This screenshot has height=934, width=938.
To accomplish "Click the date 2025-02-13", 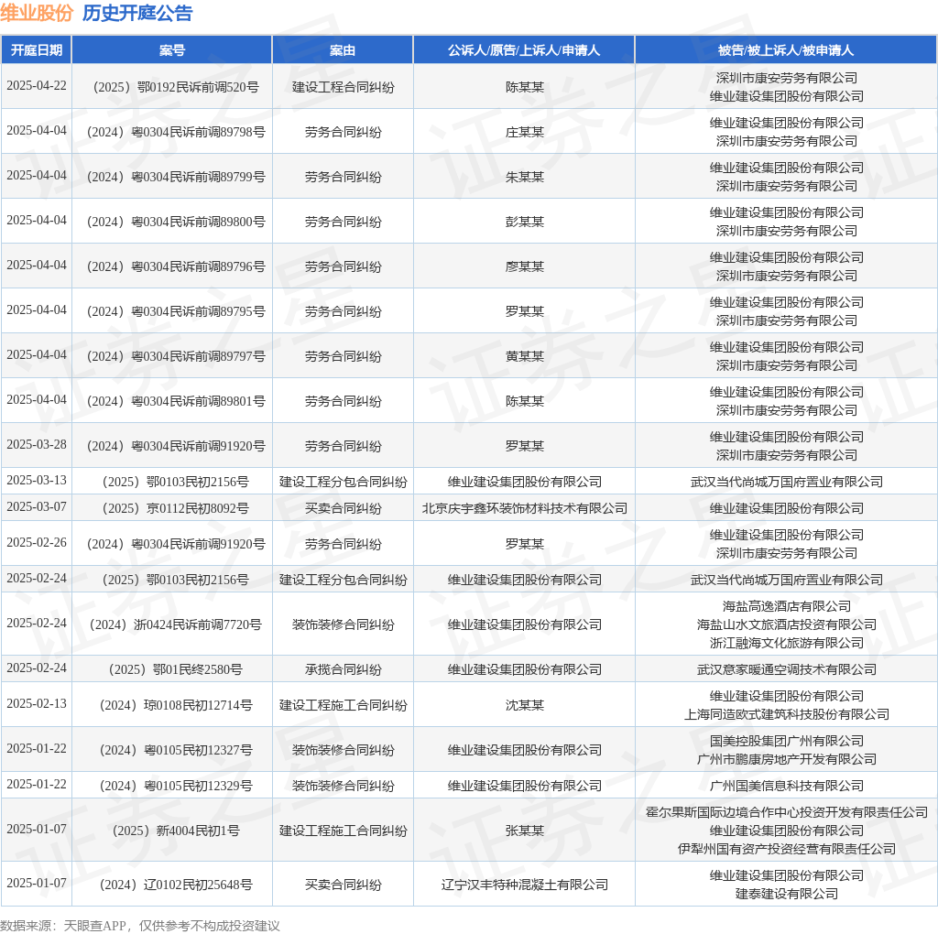I will (x=37, y=704).
